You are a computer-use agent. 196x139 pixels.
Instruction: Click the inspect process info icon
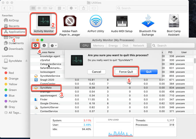[x=44, y=45]
